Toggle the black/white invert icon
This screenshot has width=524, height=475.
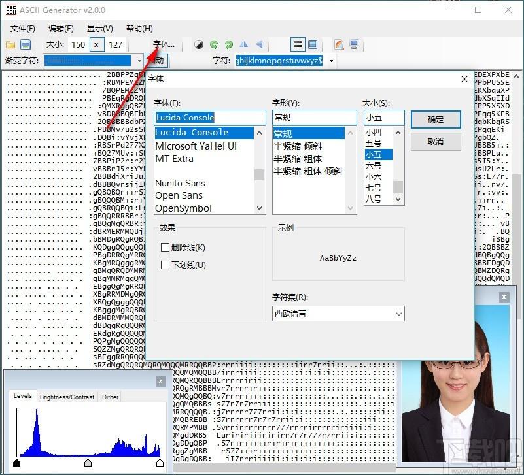click(x=199, y=44)
